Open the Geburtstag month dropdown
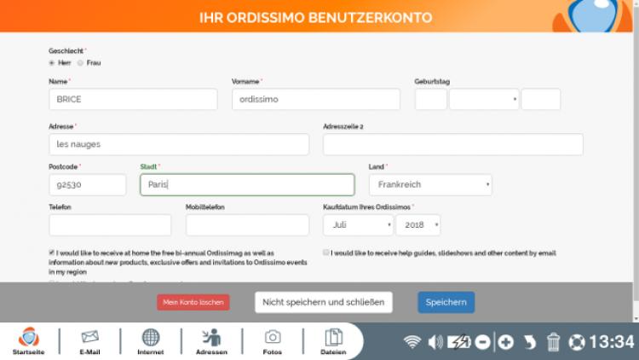This screenshot has height=360, width=639. point(484,99)
